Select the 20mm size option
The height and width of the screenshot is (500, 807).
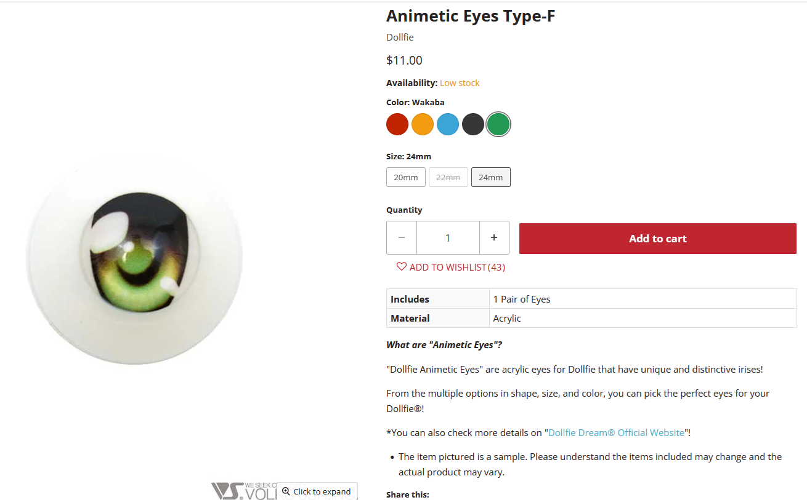tap(406, 177)
